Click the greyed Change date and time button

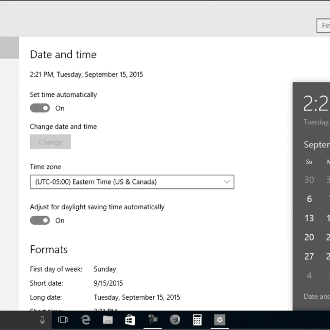pos(50,142)
